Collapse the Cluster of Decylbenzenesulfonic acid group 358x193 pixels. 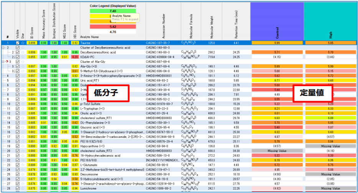click(x=3, y=47)
